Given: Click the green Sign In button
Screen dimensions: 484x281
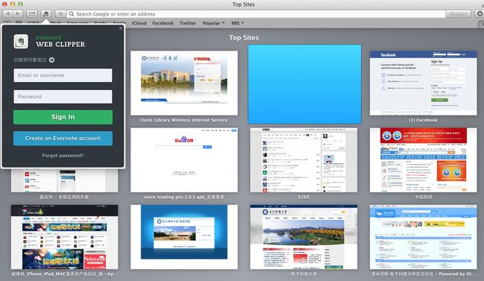Looking at the screenshot, I should [63, 117].
